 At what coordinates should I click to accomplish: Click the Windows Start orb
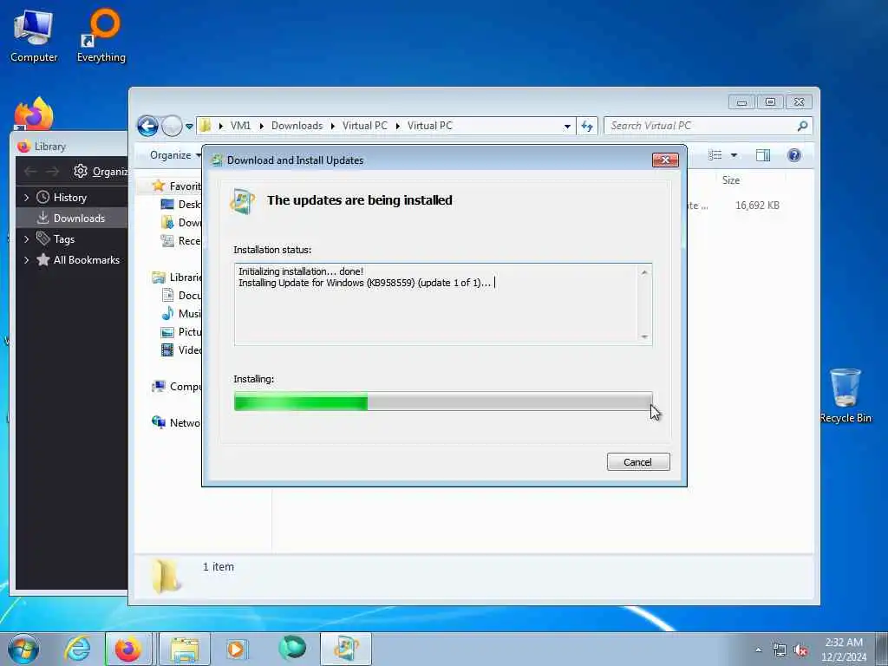pos(23,649)
